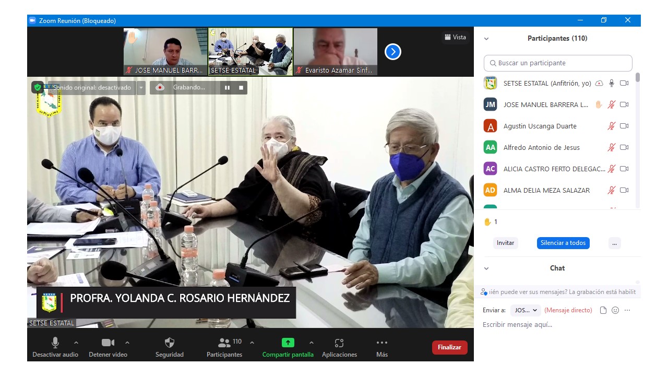This screenshot has height=376, width=668.
Task: Click the Silenciar a todos button
Action: [x=563, y=243]
